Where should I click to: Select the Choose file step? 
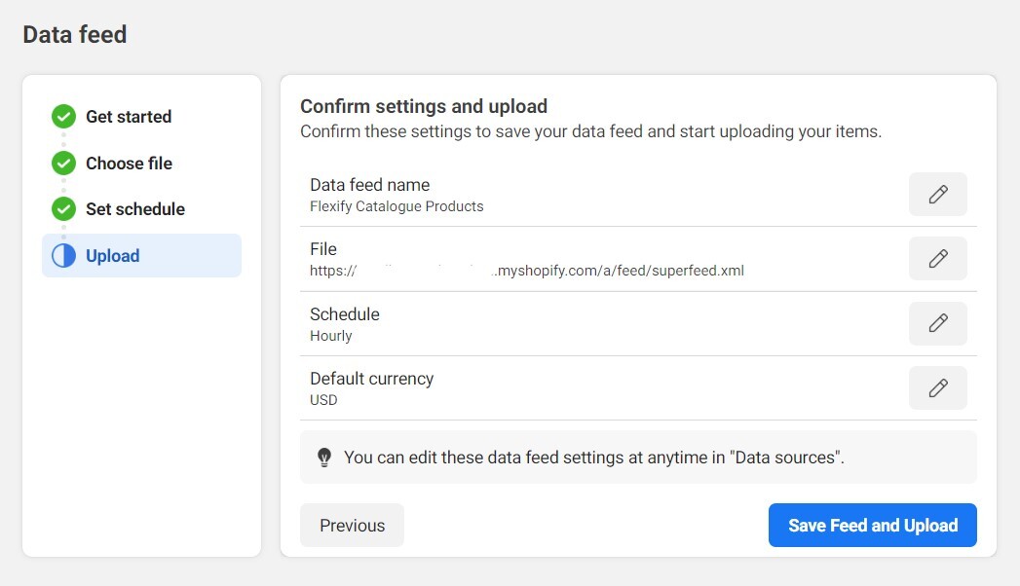tap(129, 163)
